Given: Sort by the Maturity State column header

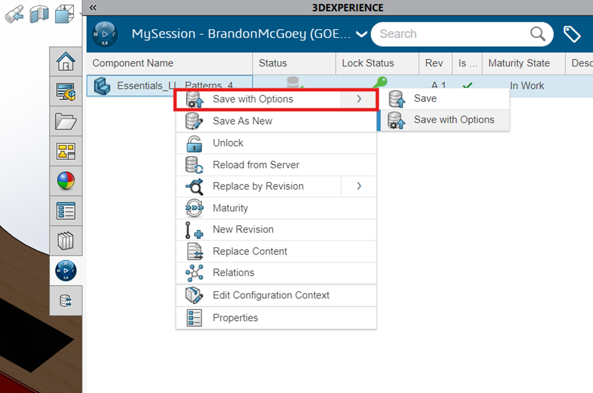Looking at the screenshot, I should click(518, 63).
